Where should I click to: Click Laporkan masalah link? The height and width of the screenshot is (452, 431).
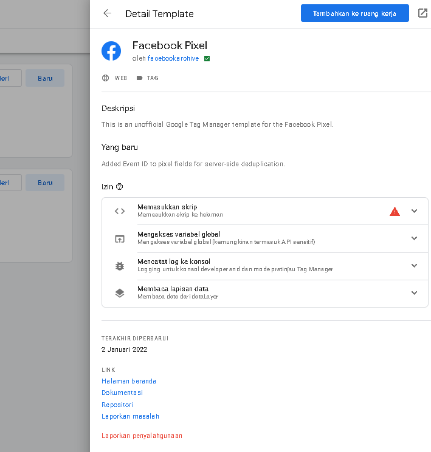[130, 416]
